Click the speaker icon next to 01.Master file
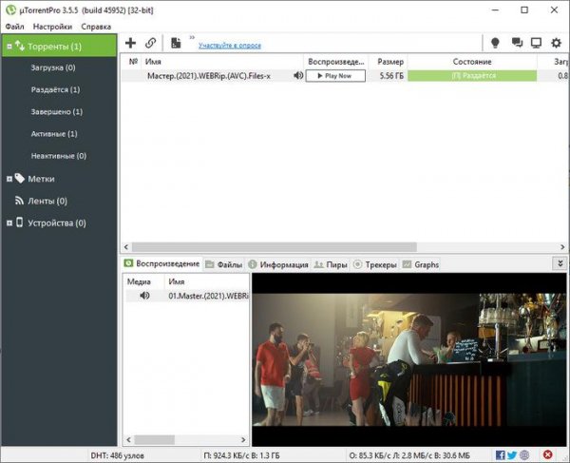The height and width of the screenshot is (463, 570). click(x=144, y=296)
